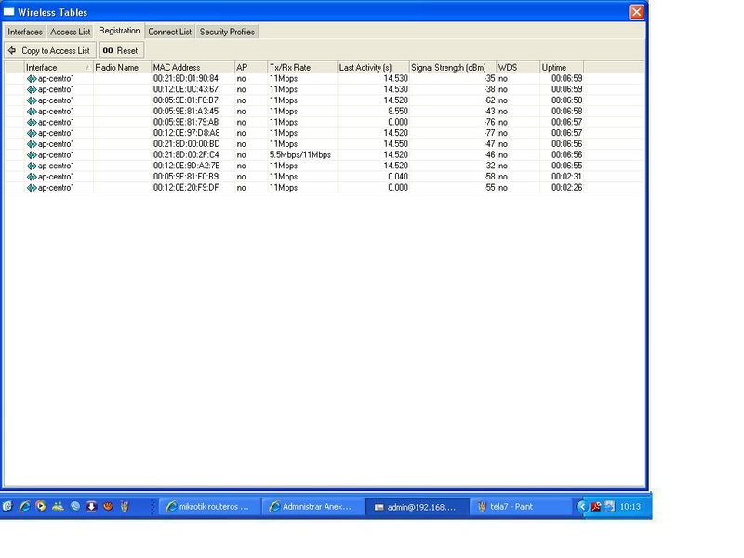Image resolution: width=744 pixels, height=558 pixels.
Task: Click the uptime value 00:02:31
Action: (566, 177)
